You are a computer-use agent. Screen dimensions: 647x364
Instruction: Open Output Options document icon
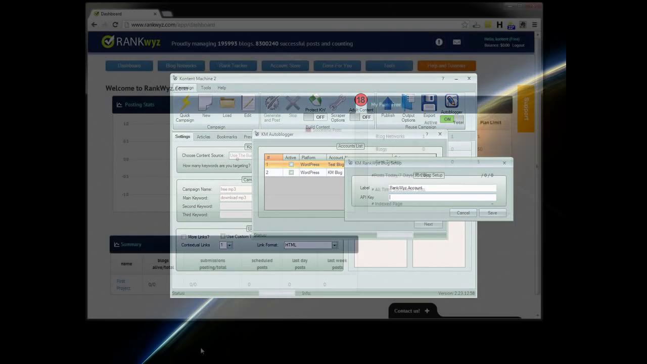[x=408, y=103]
